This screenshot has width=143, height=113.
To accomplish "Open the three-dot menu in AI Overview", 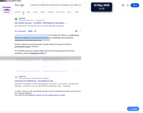I will 80,31.
